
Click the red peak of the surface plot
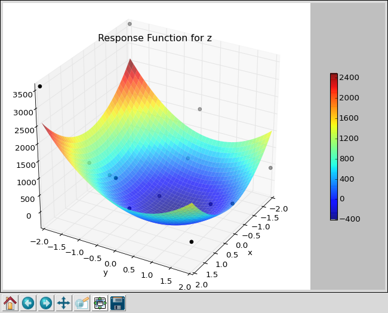click(x=130, y=67)
